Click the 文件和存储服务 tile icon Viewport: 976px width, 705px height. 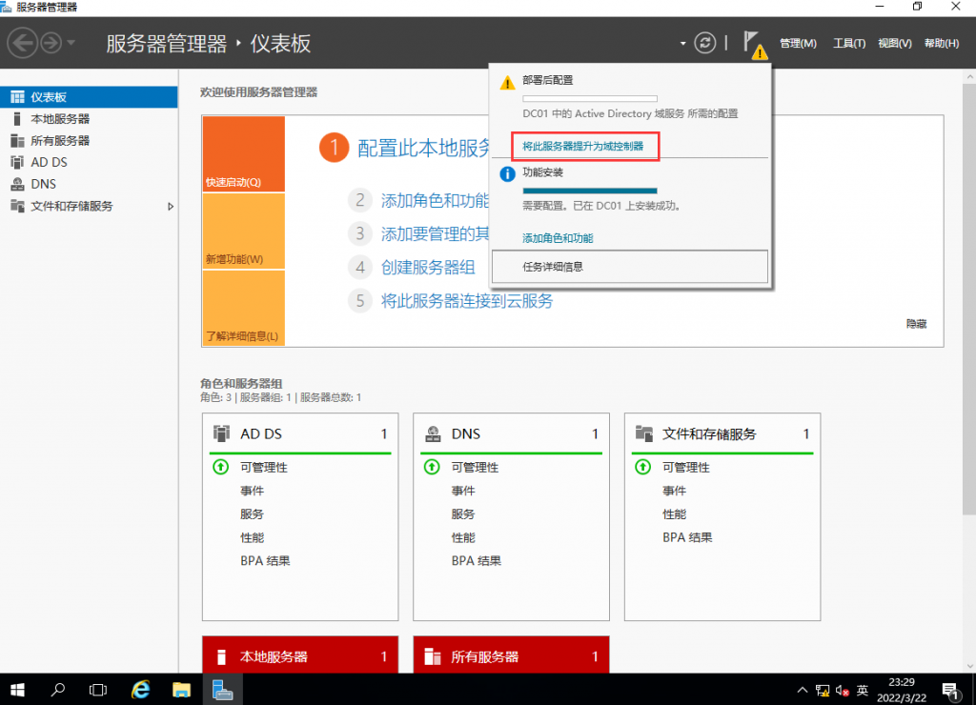[643, 433]
